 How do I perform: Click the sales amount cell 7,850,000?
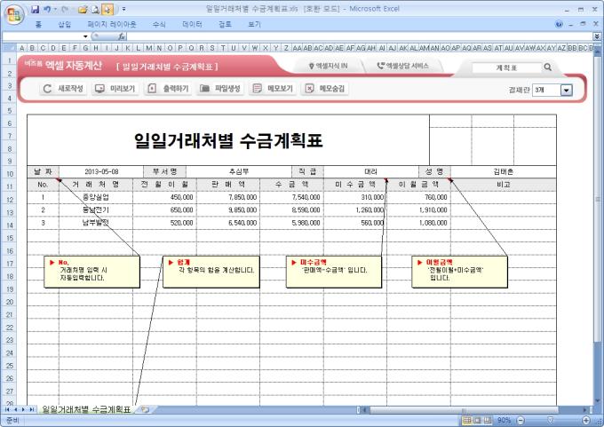228,198
